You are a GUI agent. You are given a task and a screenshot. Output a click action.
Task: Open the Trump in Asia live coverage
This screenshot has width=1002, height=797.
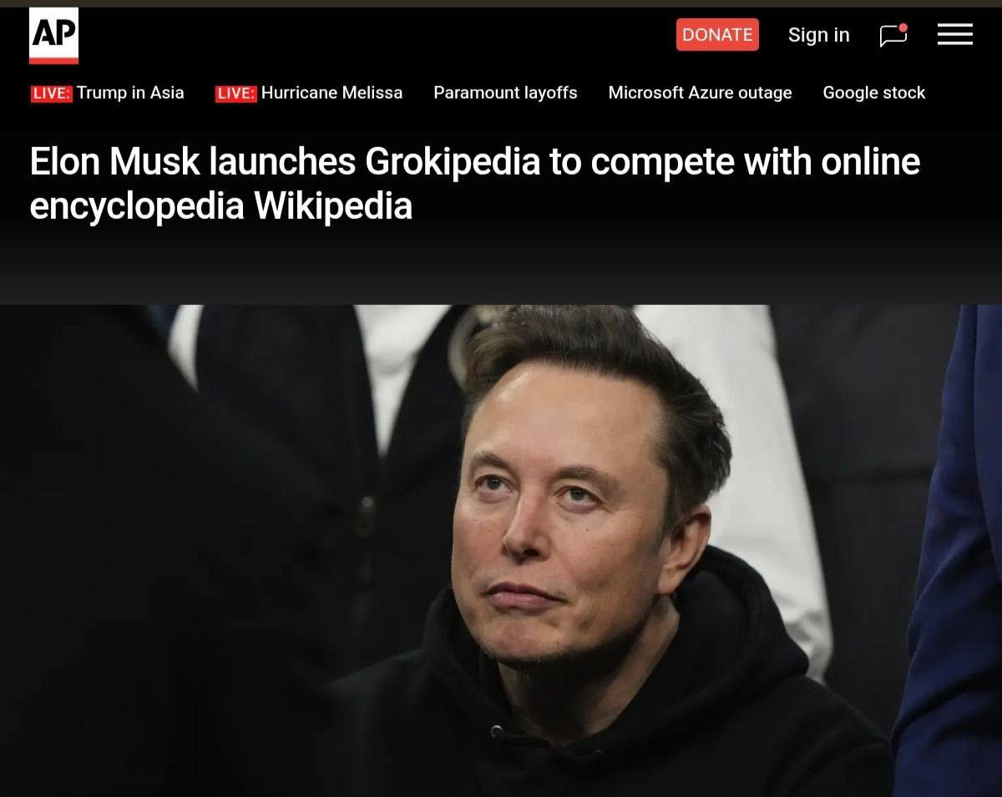click(x=130, y=93)
